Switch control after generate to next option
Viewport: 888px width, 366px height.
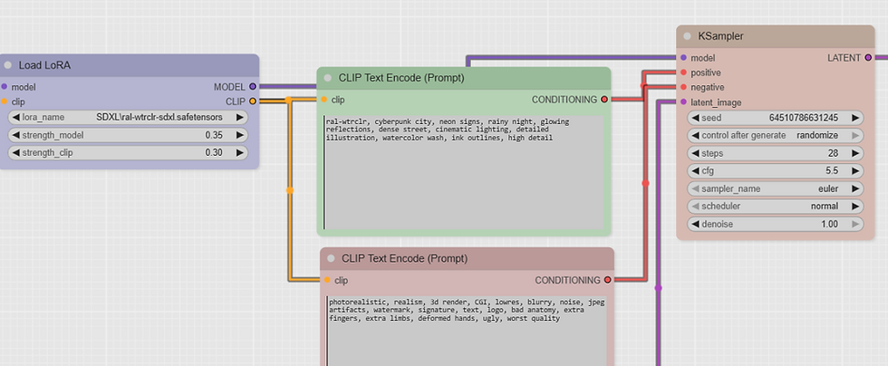(855, 135)
